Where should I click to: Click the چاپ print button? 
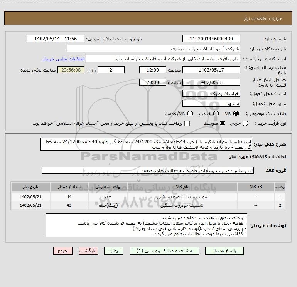pos(114,251)
